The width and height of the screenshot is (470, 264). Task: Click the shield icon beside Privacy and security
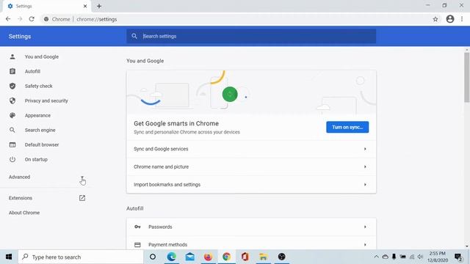12,100
